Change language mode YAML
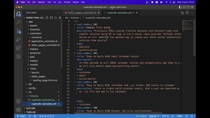This screenshot has height=118, width=210. (x=179, y=116)
